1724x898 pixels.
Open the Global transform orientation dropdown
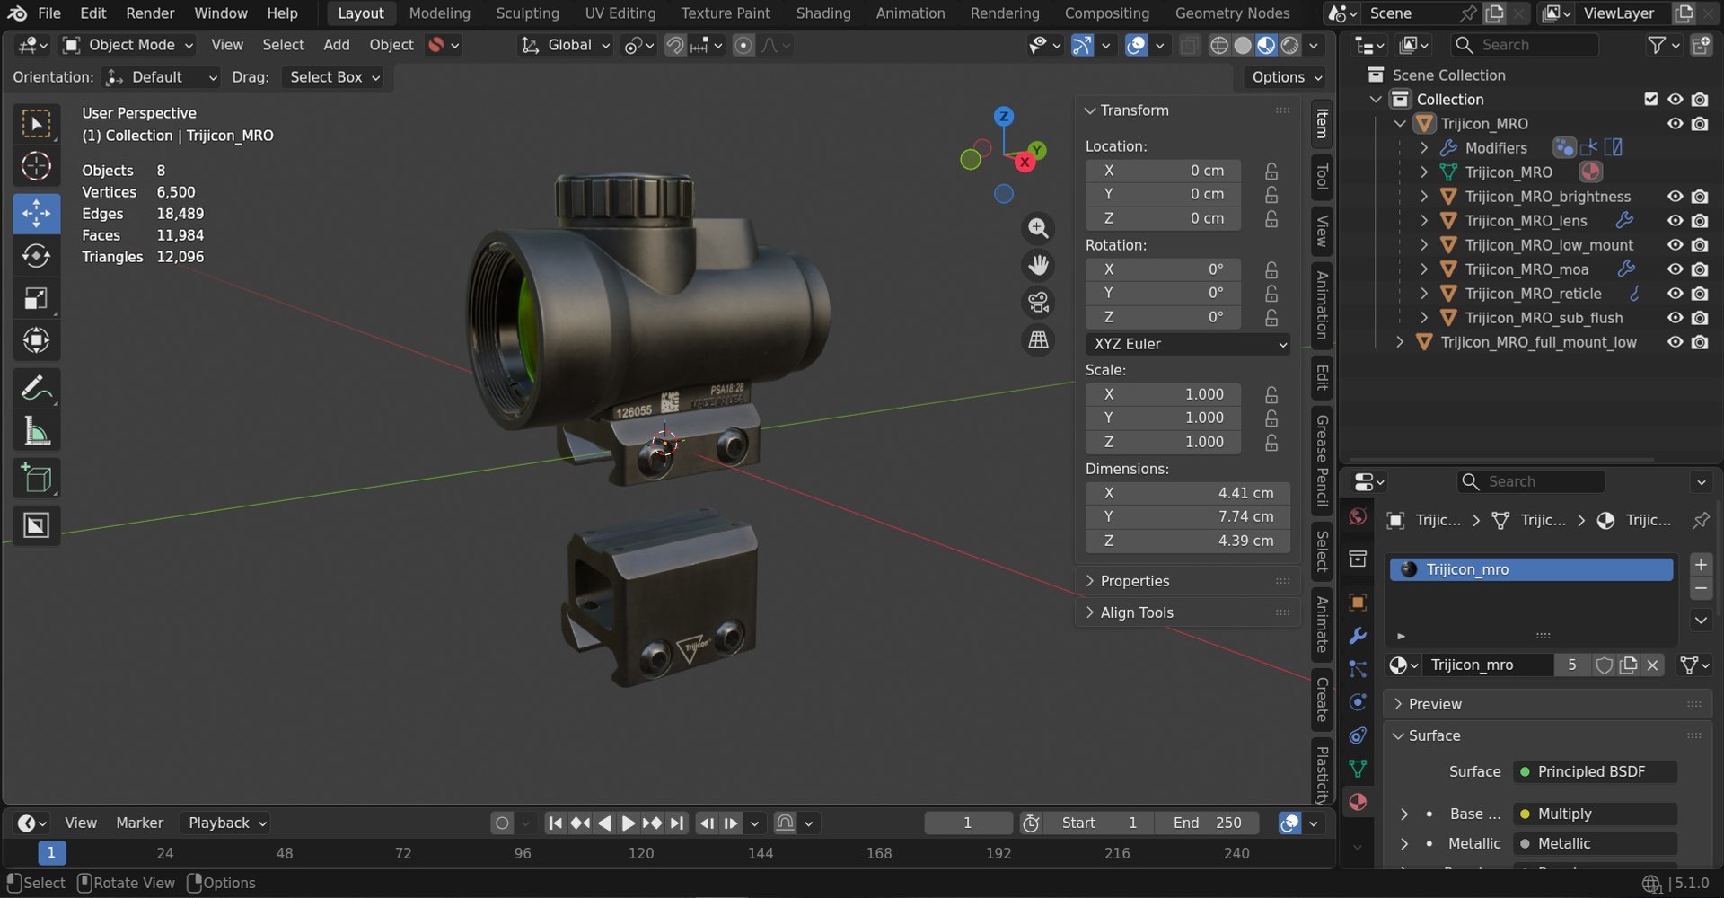[566, 45]
